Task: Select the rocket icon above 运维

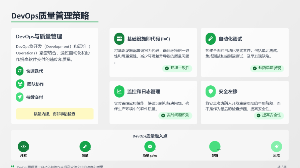Action: point(276,146)
